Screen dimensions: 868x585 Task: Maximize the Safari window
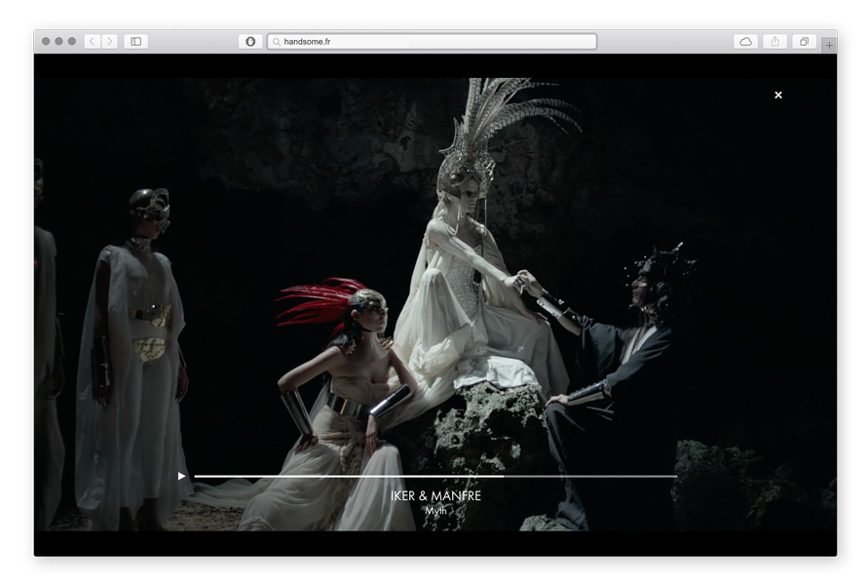[x=71, y=42]
